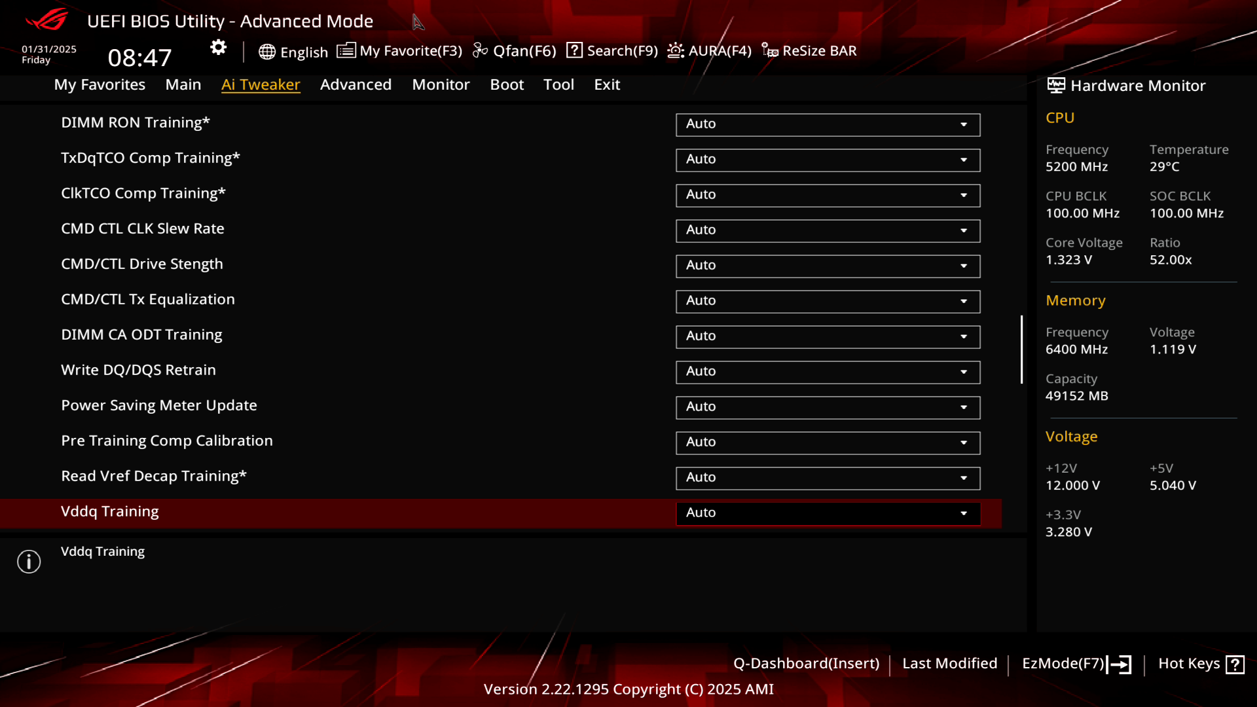This screenshot has height=707, width=1257.
Task: Open AURA lighting control via F4 icon
Action: click(709, 50)
